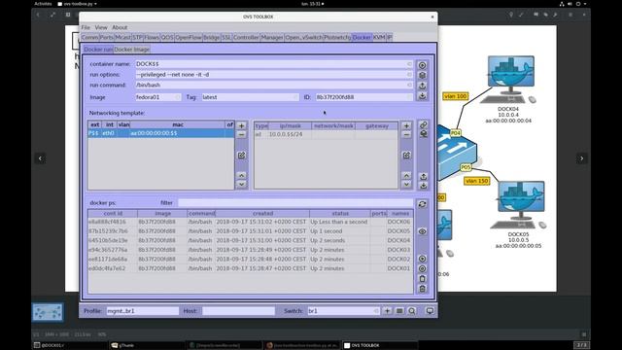Select the DOCK06 row in docker ps
This screenshot has height=350, width=622.
pos(251,222)
